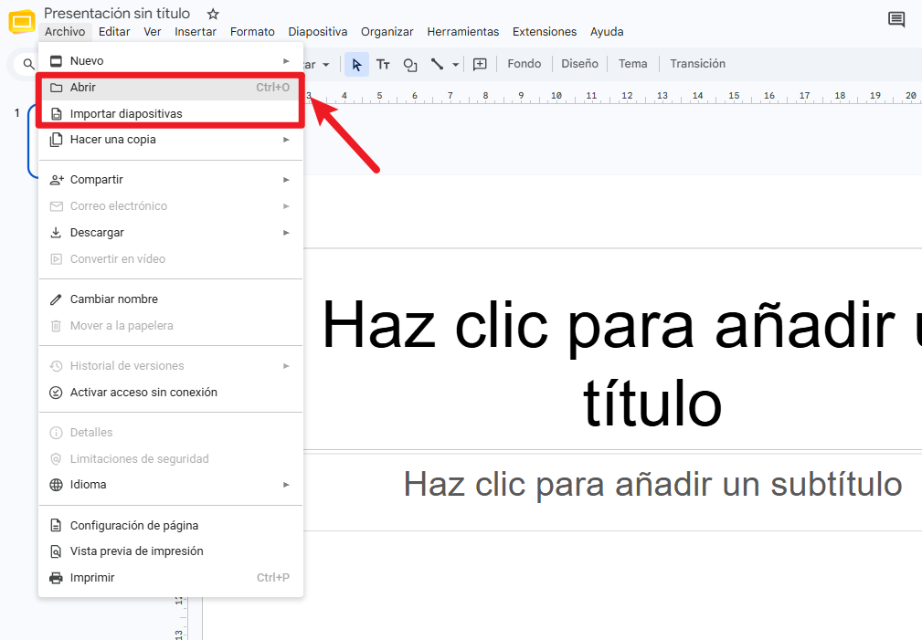Image resolution: width=922 pixels, height=640 pixels.
Task: Click the slide title placeholder text
Action: point(622,363)
